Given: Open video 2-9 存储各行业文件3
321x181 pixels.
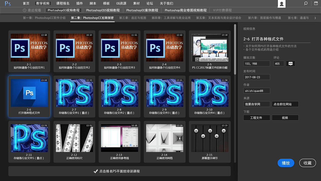Looking at the screenshot, I should click(165, 97).
